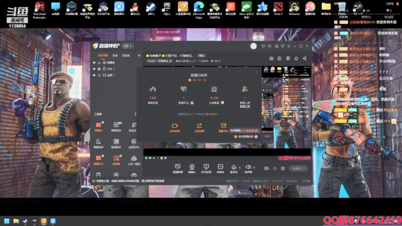Click the orange app icon in taskbar
Screen dimensions: 402x226
[x=44, y=221]
